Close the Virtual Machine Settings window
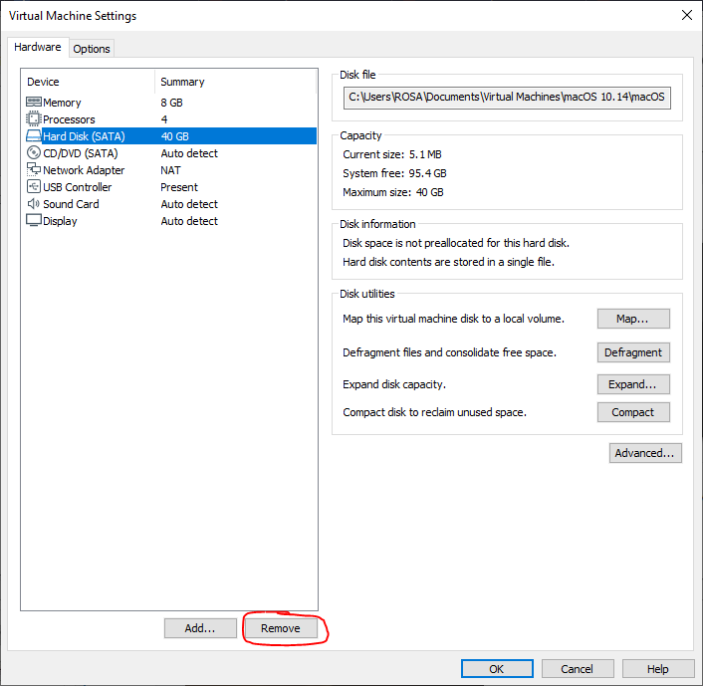703x686 pixels. pos(686,15)
